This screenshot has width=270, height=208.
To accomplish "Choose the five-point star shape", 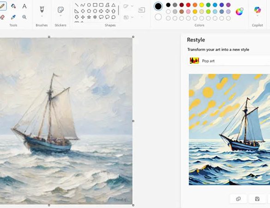I will pyautogui.click(x=89, y=17).
